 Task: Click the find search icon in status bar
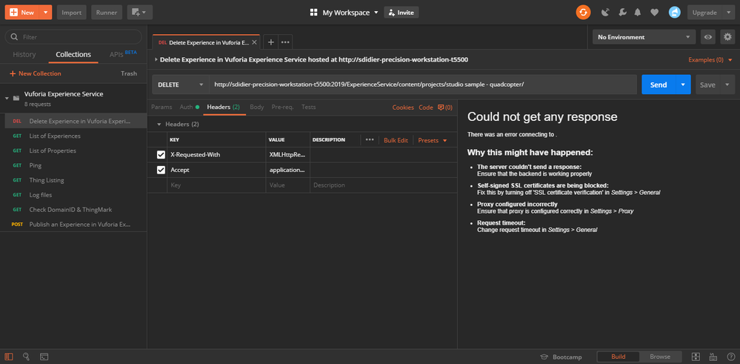coord(26,357)
